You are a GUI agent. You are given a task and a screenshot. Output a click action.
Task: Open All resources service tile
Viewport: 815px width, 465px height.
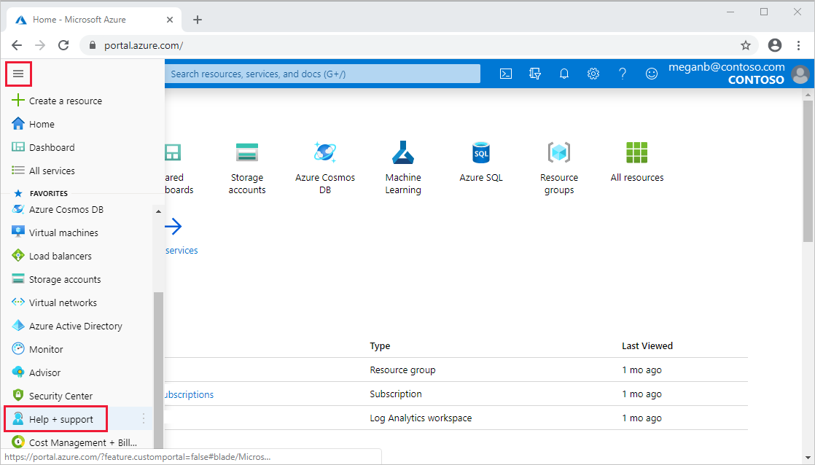(636, 162)
